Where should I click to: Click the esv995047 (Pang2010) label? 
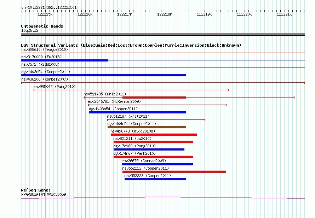(55, 87)
